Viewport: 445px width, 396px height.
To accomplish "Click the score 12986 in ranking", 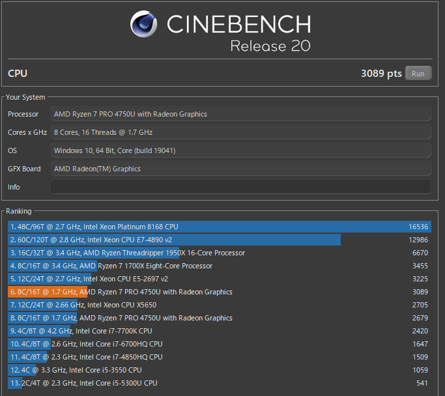I will [418, 240].
